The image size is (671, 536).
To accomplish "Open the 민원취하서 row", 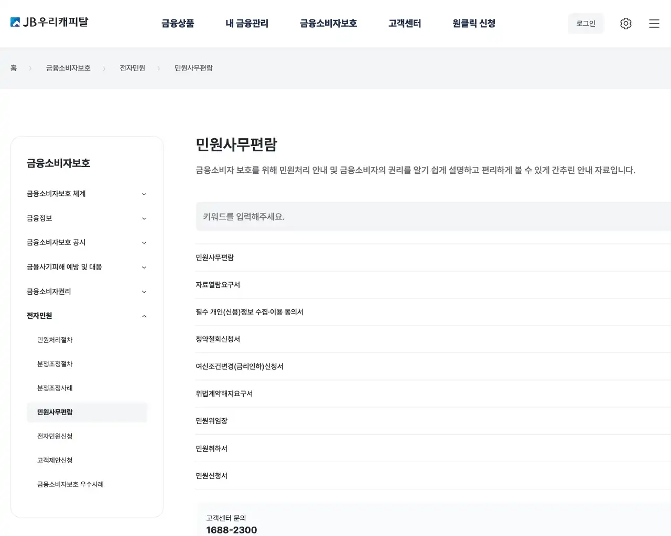I will [x=433, y=449].
